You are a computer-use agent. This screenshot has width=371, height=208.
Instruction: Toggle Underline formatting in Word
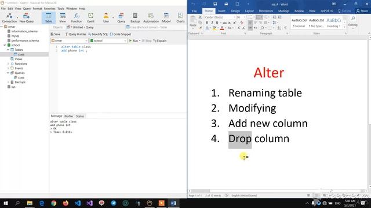point(217,23)
